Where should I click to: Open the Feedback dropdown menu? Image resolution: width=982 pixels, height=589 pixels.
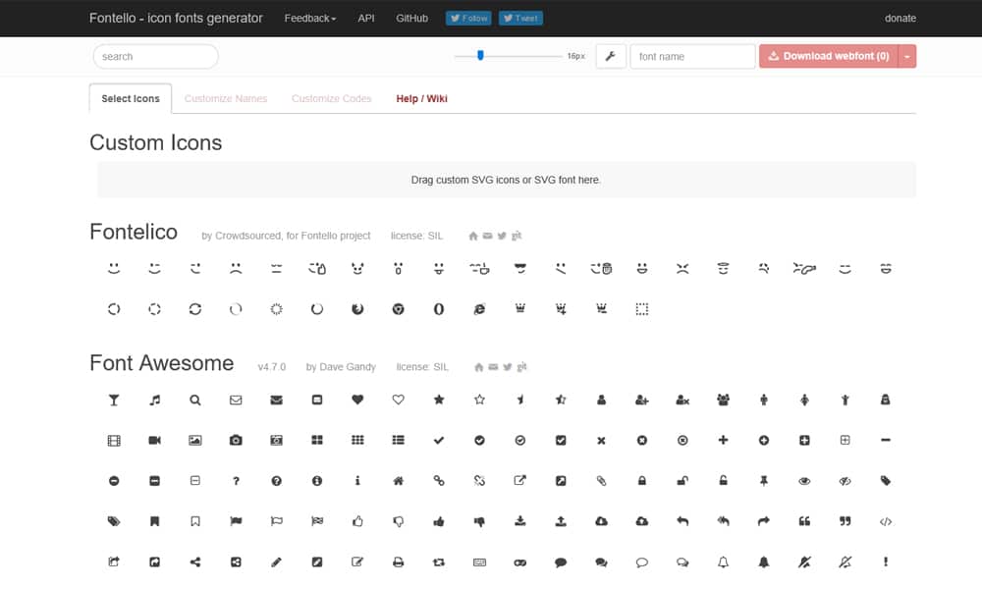coord(310,19)
